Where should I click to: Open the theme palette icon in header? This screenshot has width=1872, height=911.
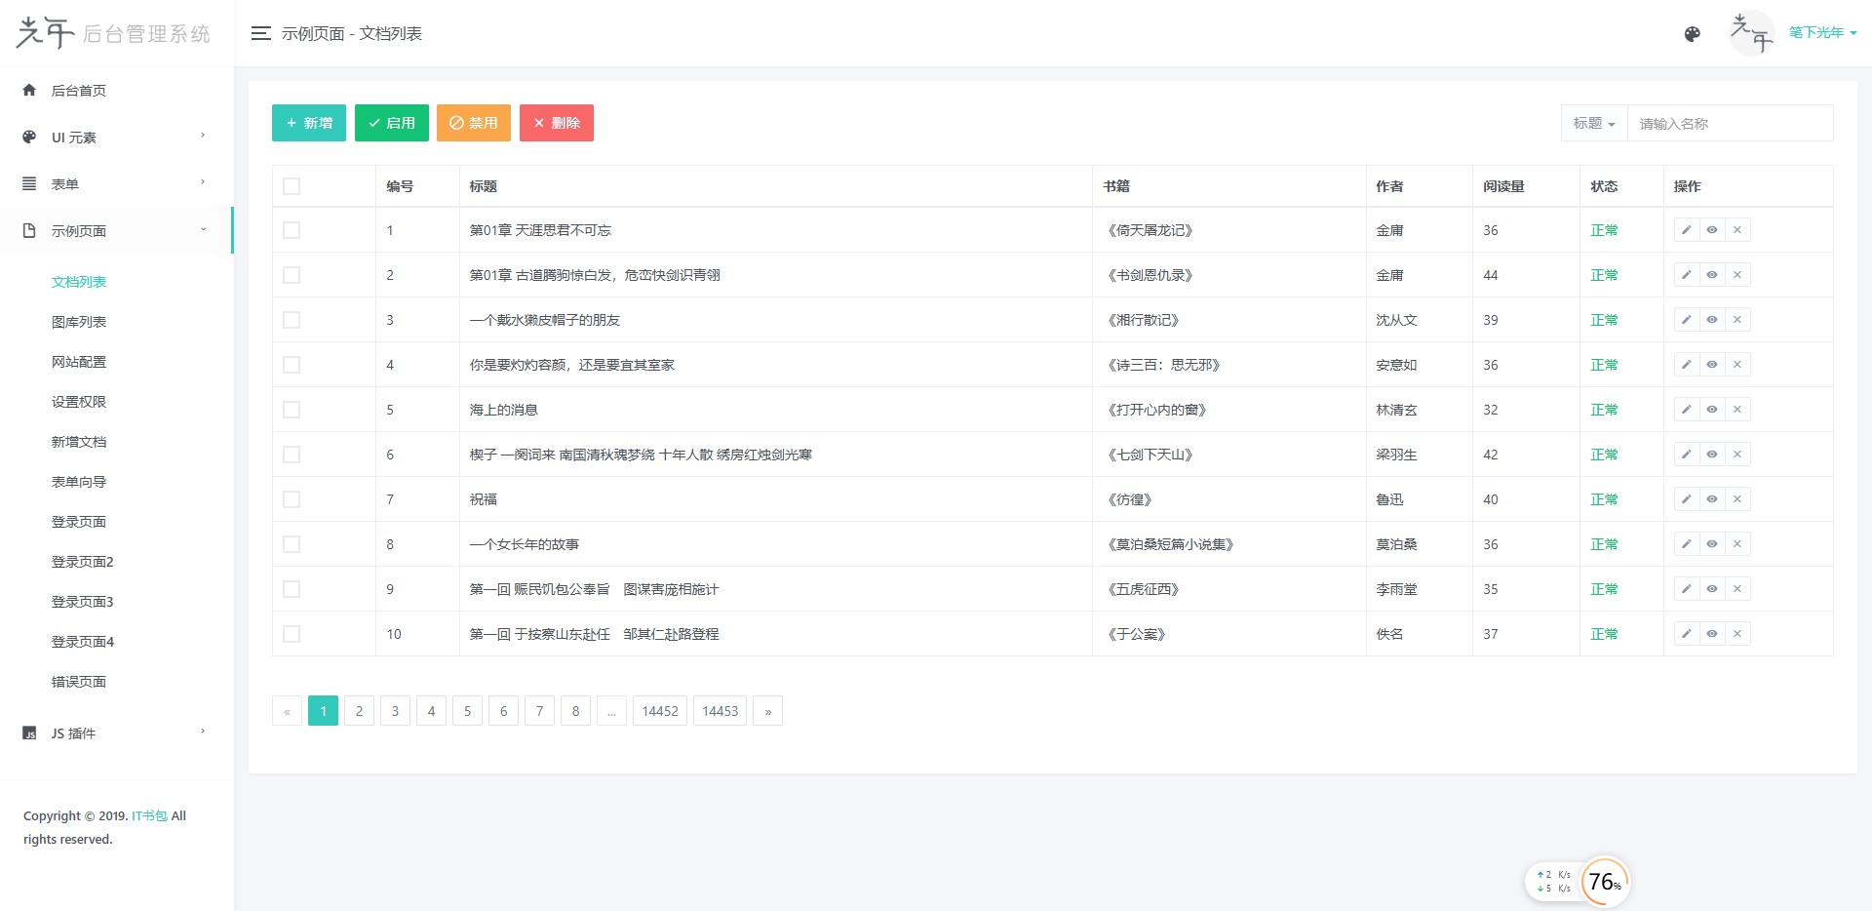[x=1693, y=34]
